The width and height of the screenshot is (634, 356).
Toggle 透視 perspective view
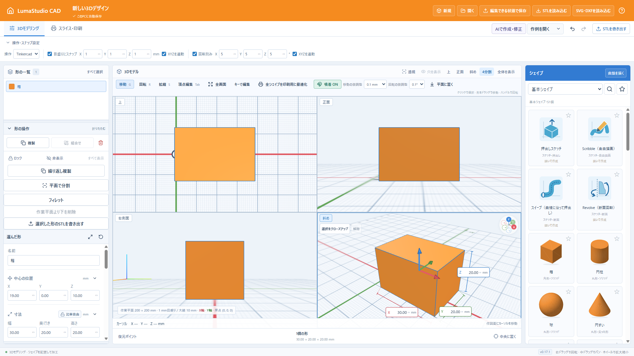[x=408, y=72]
